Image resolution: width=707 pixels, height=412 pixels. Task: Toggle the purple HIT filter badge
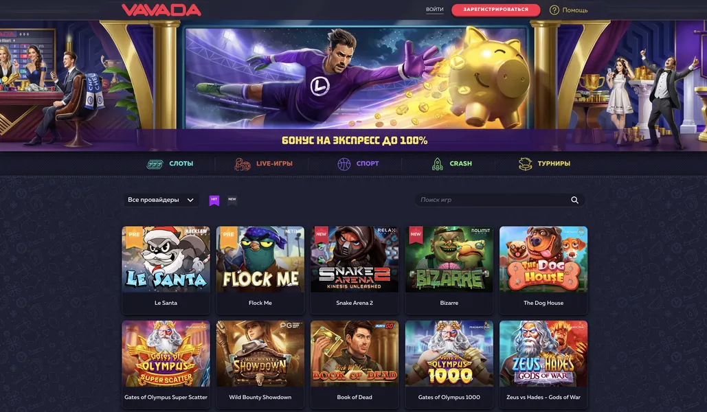[214, 200]
